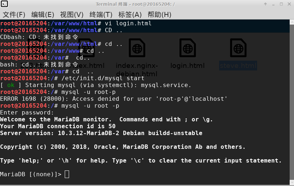Click 'Your MariaDB connection id is 50' line
This screenshot has width=294, height=186.
click(x=58, y=126)
